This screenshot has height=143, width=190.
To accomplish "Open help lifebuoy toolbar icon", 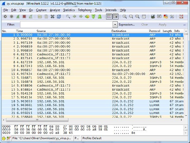I will pos(181,16).
